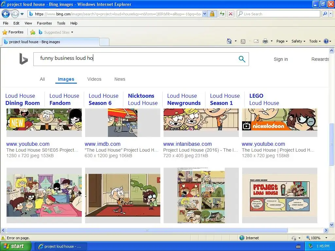Switch to the All results tab
This screenshot has height=251, width=335.
[x=42, y=79]
